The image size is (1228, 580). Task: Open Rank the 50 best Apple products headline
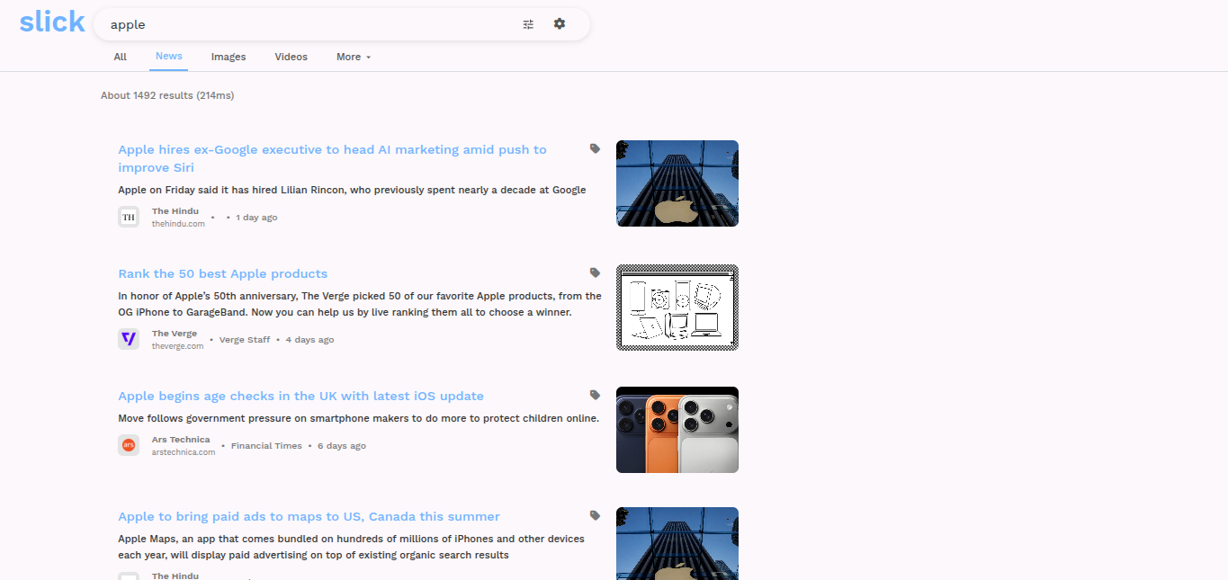pyautogui.click(x=223, y=273)
